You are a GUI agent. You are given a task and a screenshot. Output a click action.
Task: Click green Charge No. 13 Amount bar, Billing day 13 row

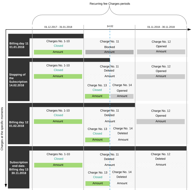(x=98, y=183)
